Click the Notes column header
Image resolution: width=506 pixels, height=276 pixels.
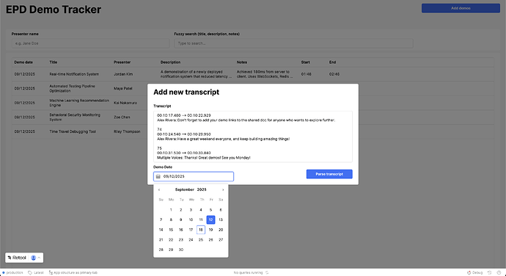coord(242,62)
